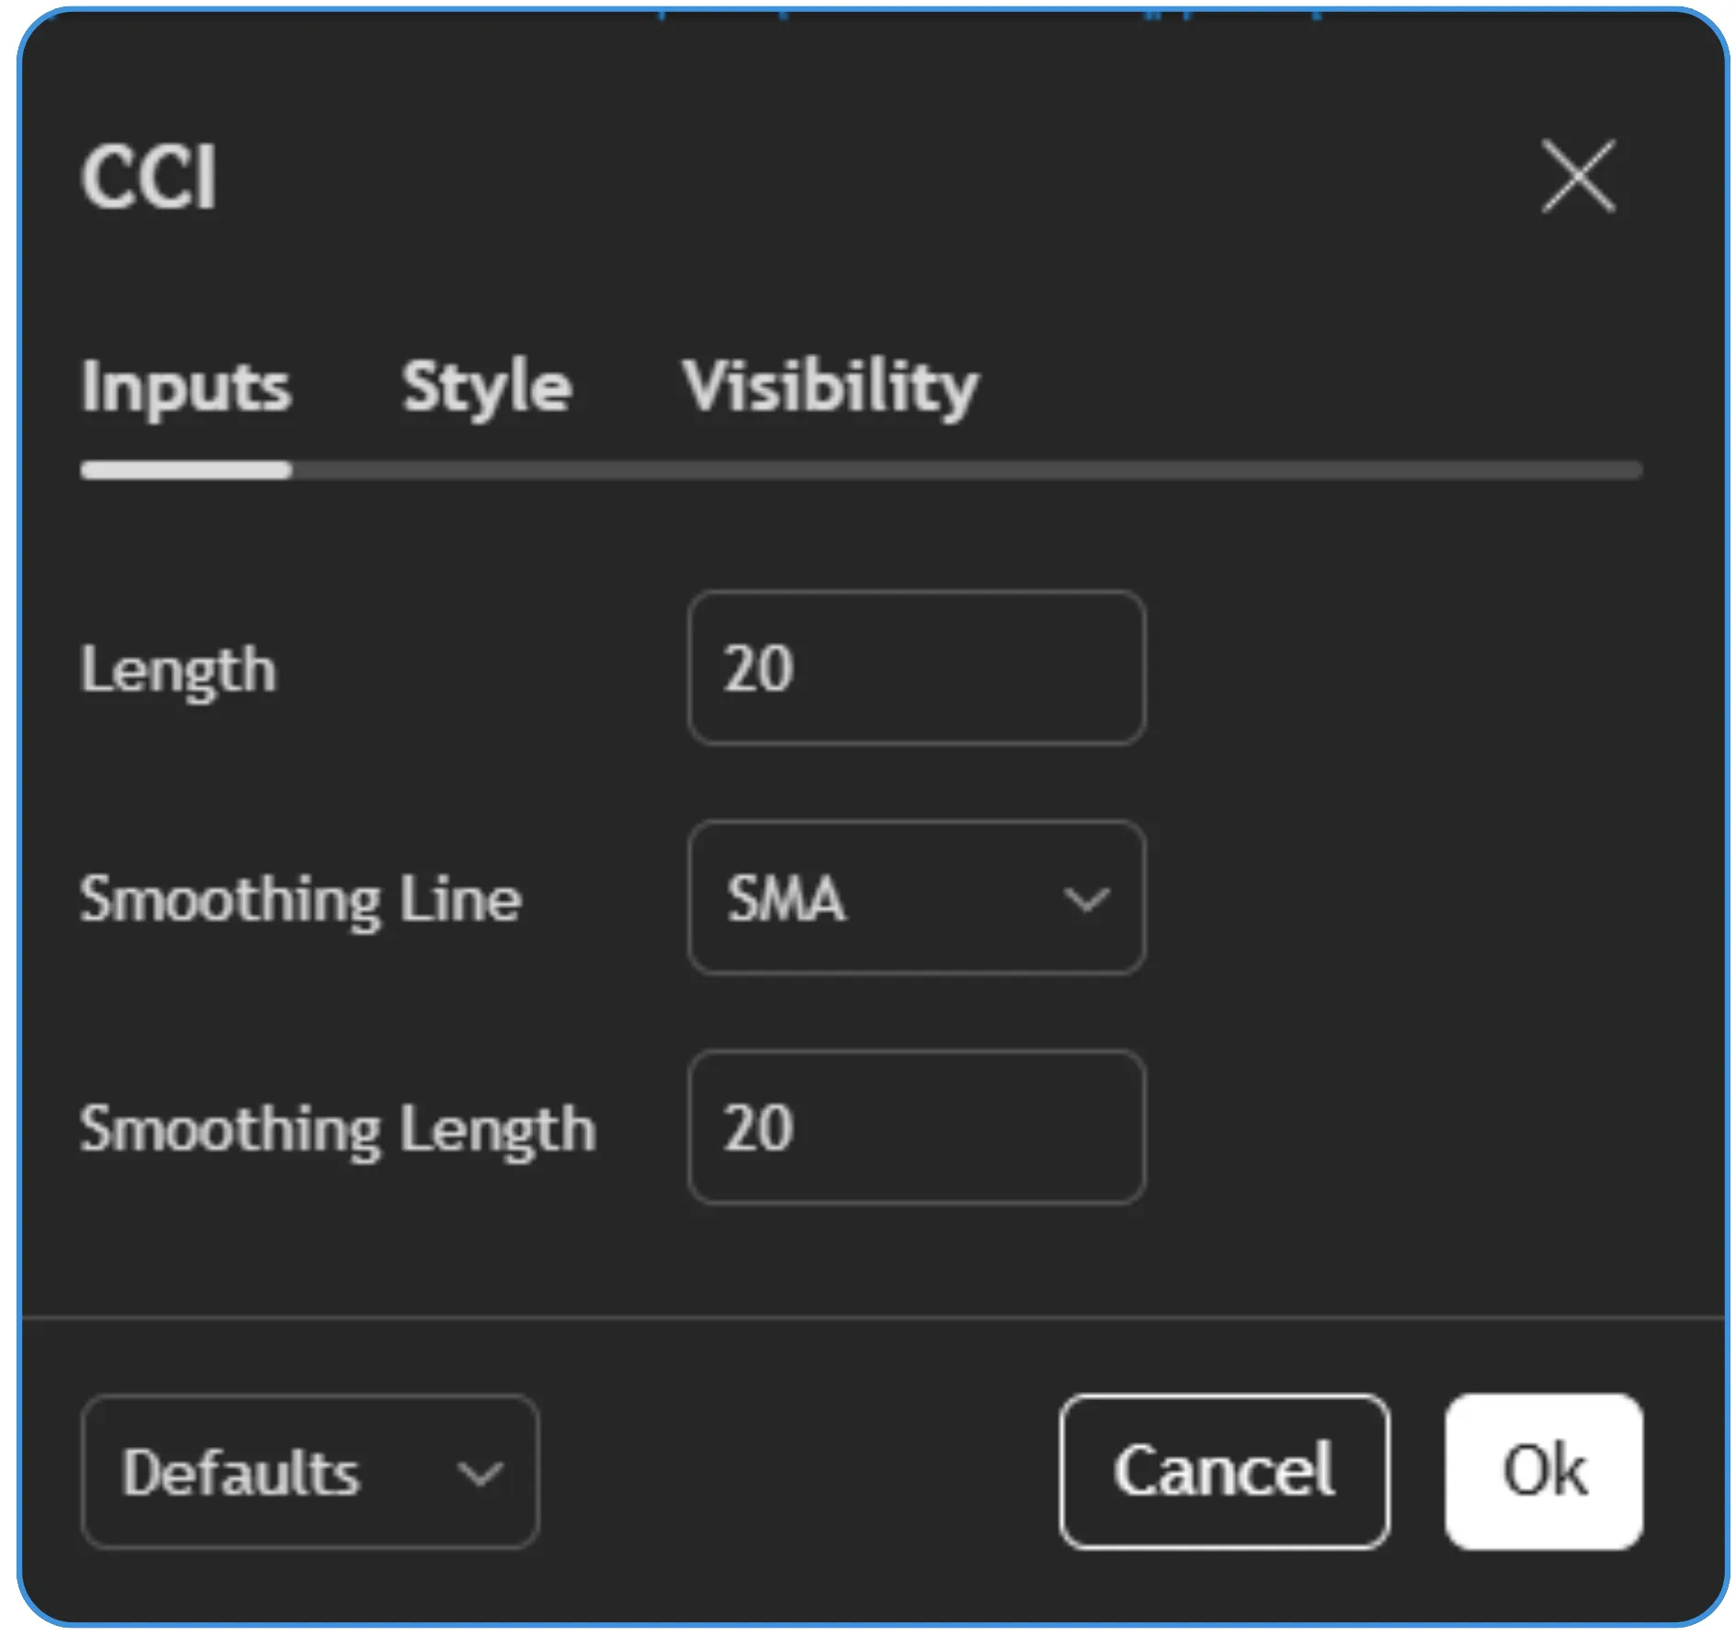This screenshot has height=1635, width=1736.
Task: Click the Smoothing Length label
Action: (338, 1129)
